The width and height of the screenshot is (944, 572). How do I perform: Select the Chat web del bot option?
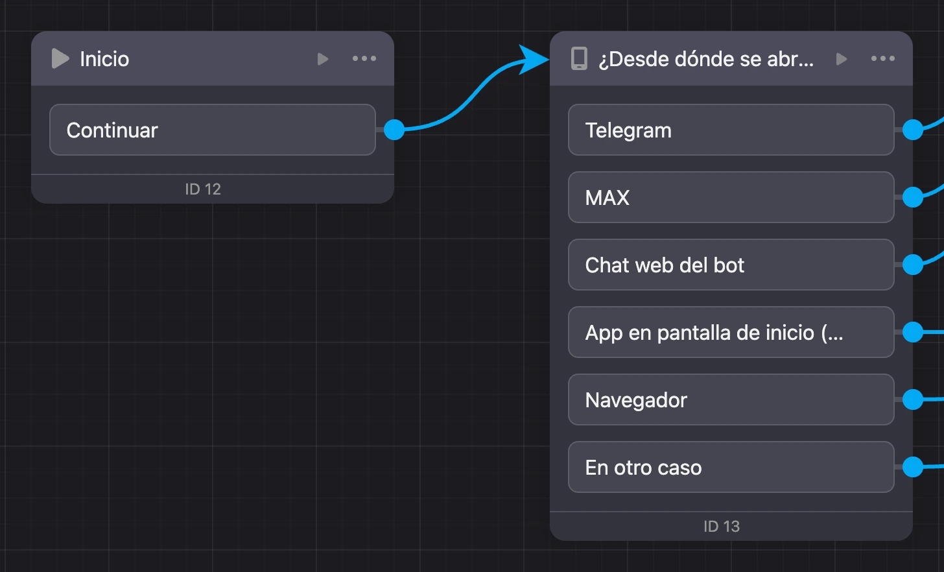click(x=731, y=265)
